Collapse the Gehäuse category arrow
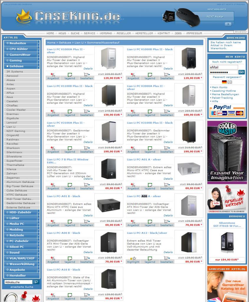 (x=39, y=66)
